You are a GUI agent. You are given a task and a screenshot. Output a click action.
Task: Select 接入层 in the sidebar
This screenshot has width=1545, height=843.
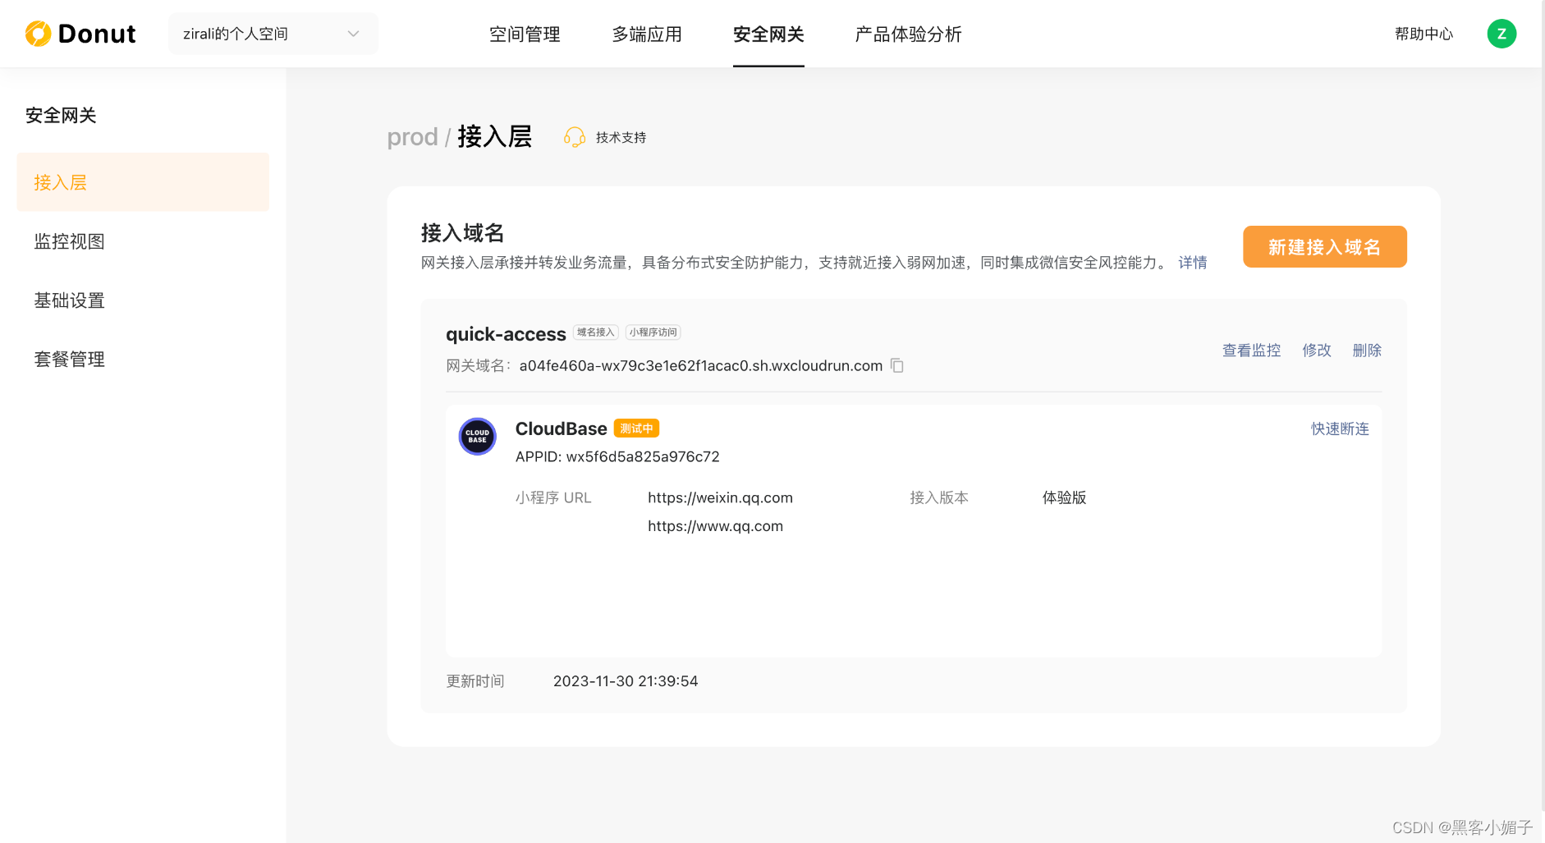point(143,182)
